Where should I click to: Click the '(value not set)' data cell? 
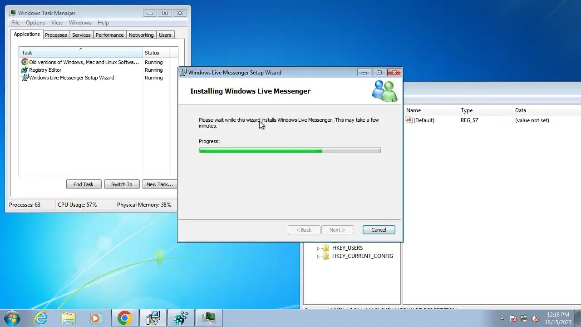[532, 120]
